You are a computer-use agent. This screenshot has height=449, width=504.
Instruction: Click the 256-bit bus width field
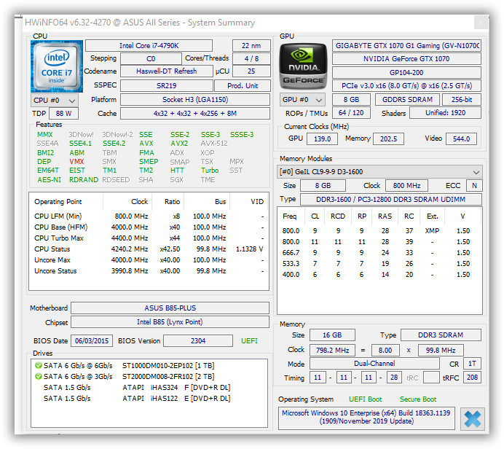pyautogui.click(x=462, y=100)
